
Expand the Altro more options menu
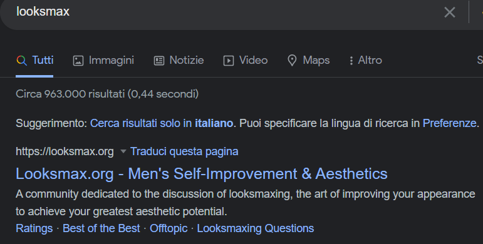[x=366, y=60]
